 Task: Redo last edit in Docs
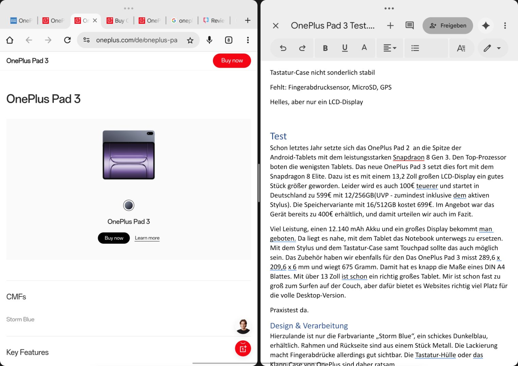[302, 48]
